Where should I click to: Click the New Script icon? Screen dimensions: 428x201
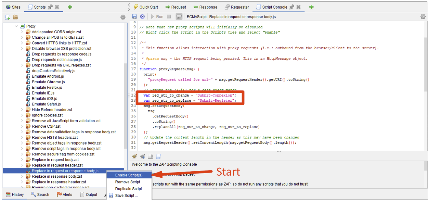click(7, 17)
